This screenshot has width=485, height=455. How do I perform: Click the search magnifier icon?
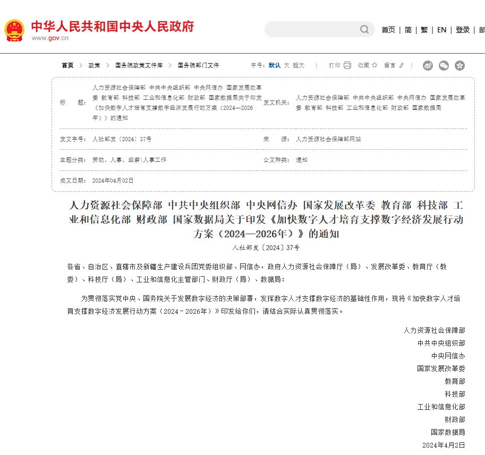pyautogui.click(x=364, y=29)
